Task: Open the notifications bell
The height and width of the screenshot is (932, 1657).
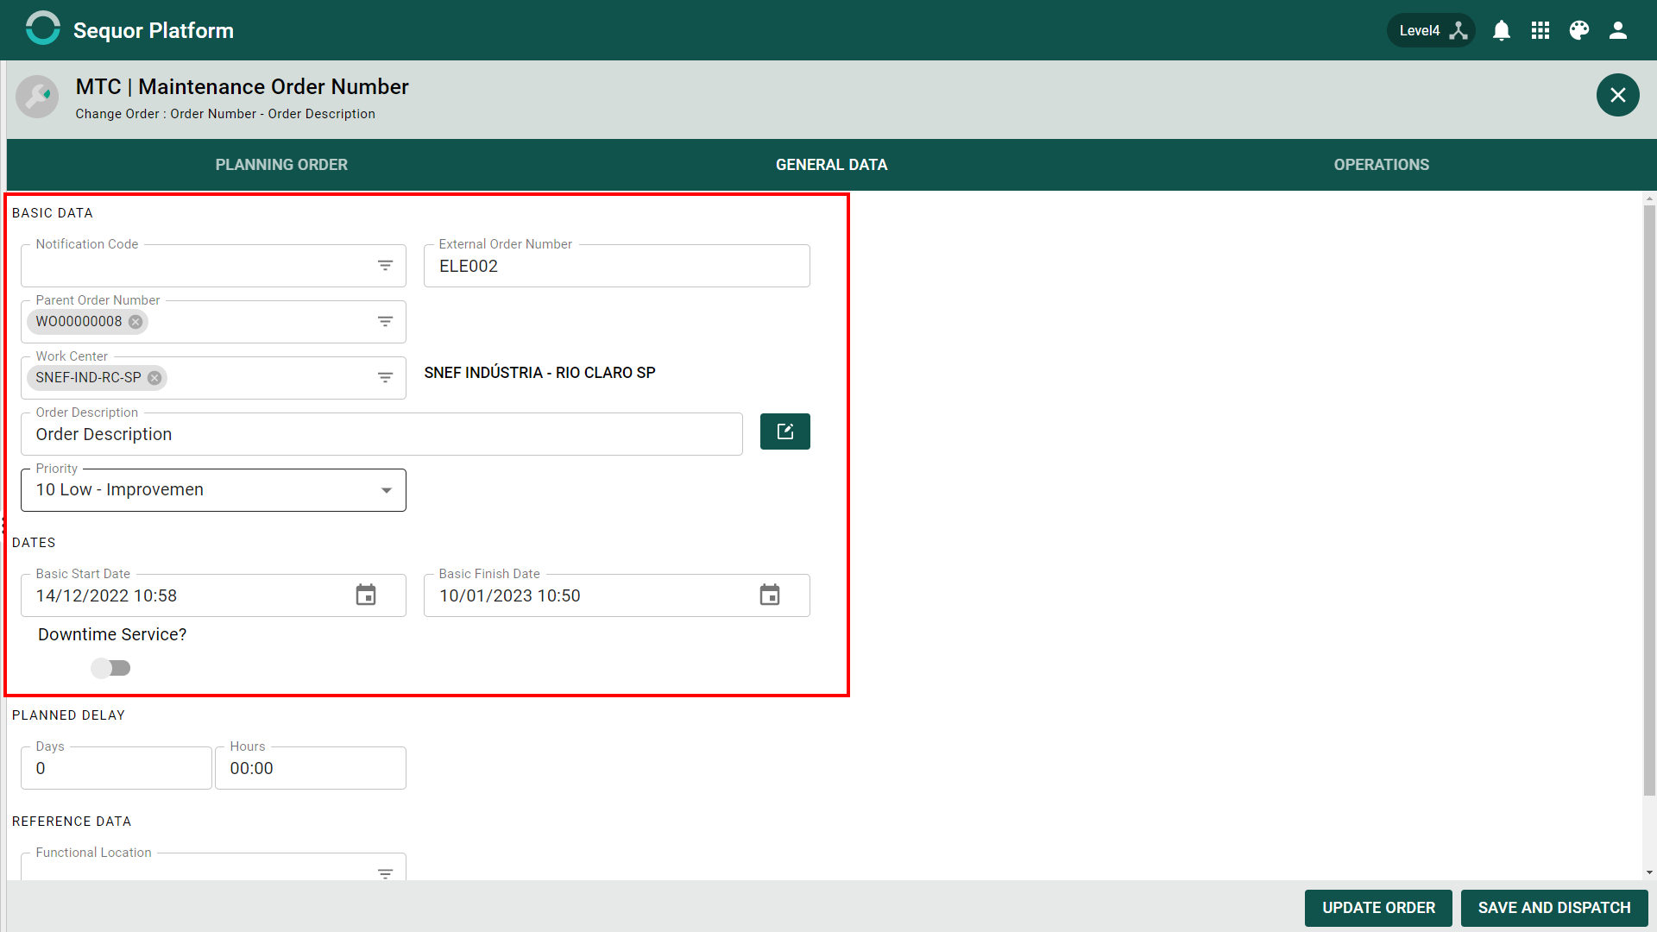Action: click(x=1502, y=30)
